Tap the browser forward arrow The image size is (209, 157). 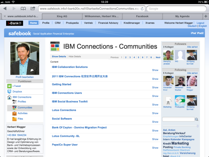[14, 9]
